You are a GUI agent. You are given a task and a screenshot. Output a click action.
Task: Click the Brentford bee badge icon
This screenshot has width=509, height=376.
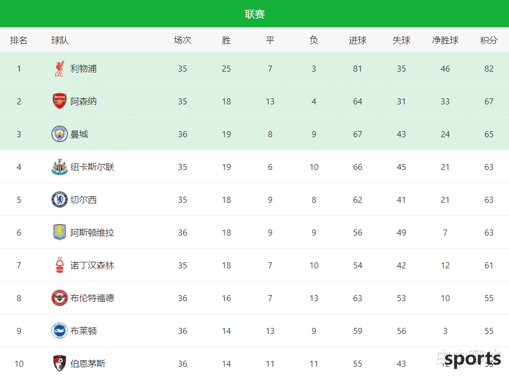60,298
